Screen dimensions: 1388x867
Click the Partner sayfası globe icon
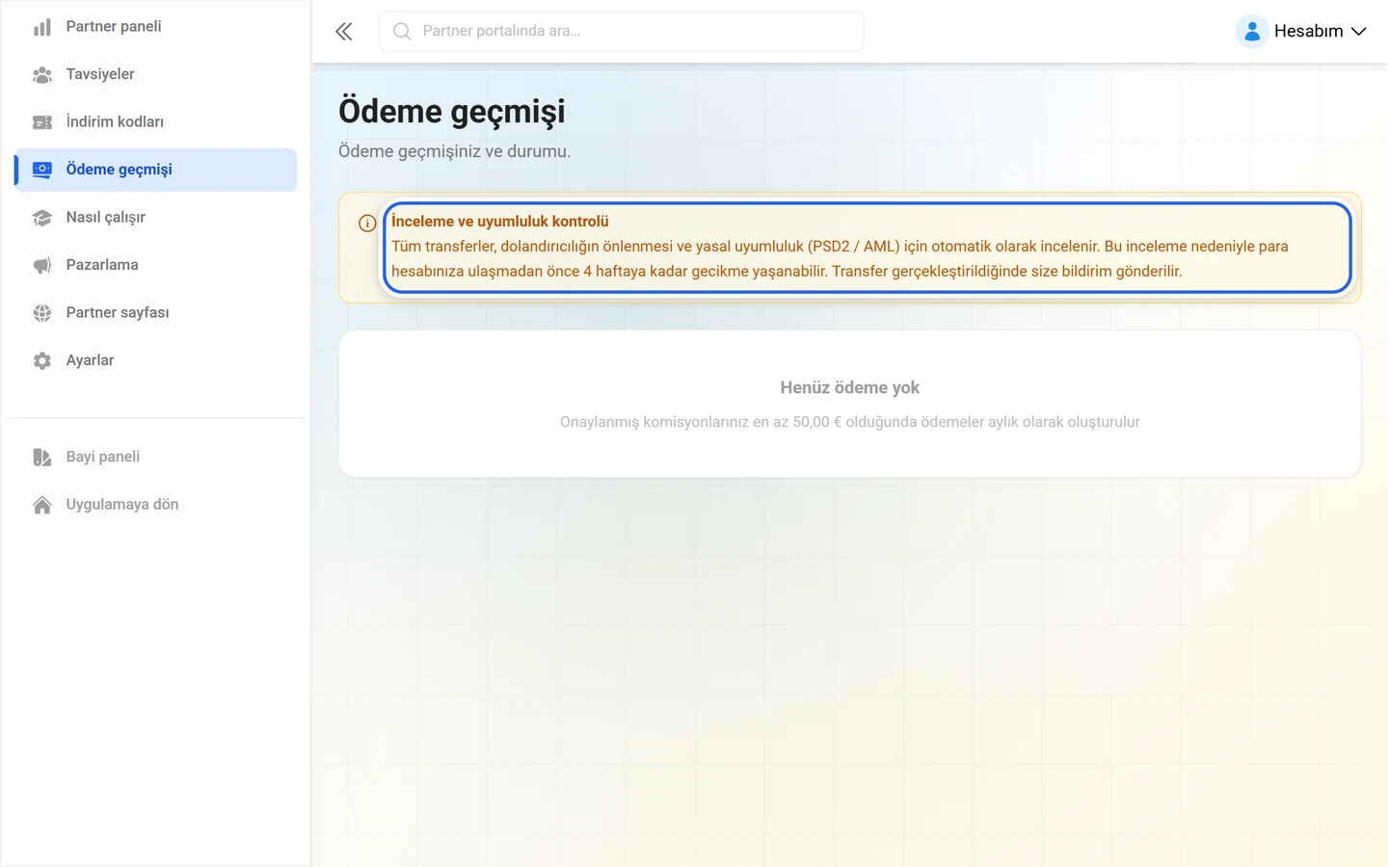click(x=42, y=313)
